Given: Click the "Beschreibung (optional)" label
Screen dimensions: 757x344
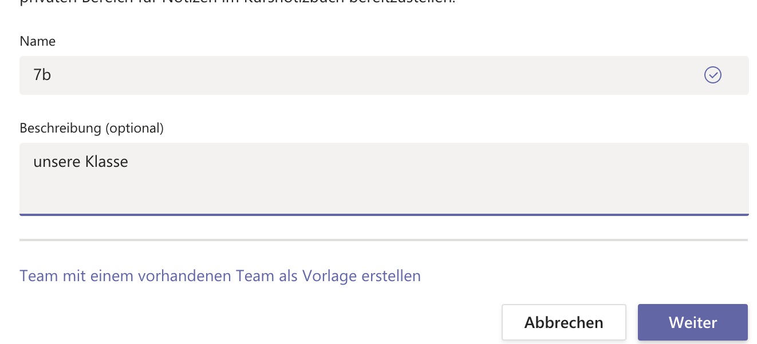Looking at the screenshot, I should pos(92,128).
